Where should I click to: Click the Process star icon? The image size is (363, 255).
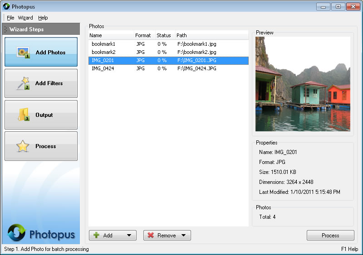[23, 146]
